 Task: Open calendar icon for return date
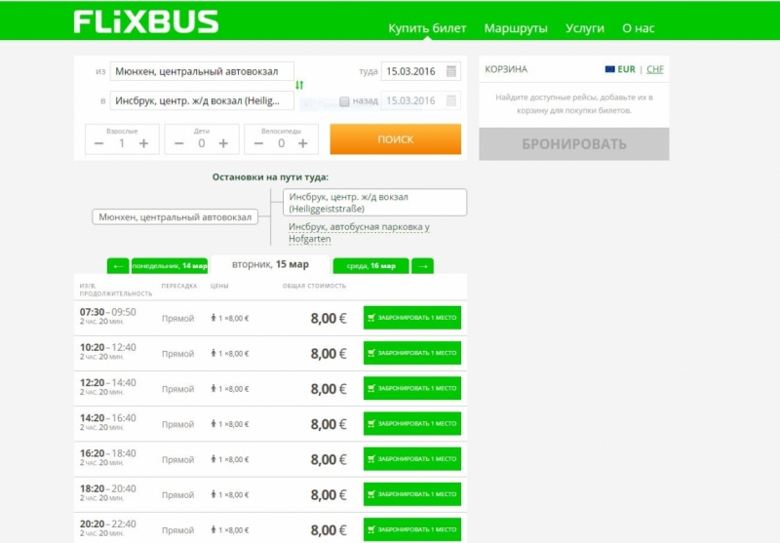(x=450, y=100)
